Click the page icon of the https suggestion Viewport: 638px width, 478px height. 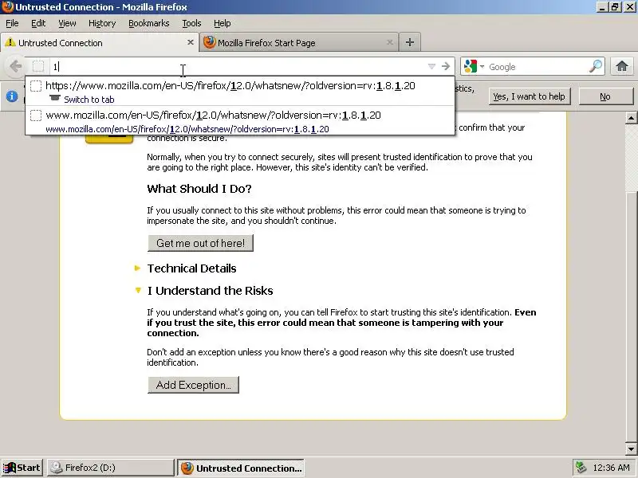point(36,86)
